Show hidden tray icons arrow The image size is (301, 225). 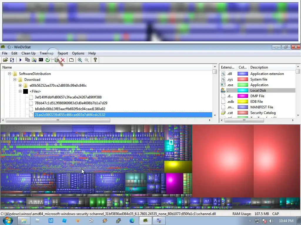coord(250,221)
